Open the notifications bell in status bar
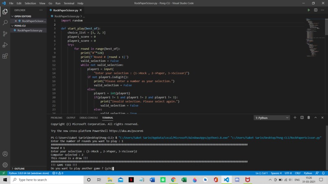This screenshot has width=328, height=184. [x=324, y=173]
